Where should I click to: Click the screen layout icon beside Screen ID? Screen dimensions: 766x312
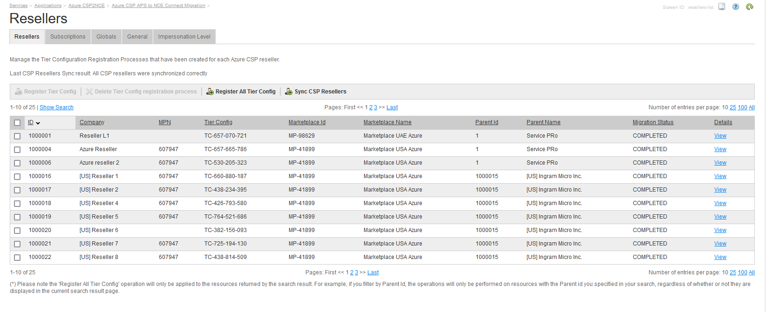click(722, 7)
